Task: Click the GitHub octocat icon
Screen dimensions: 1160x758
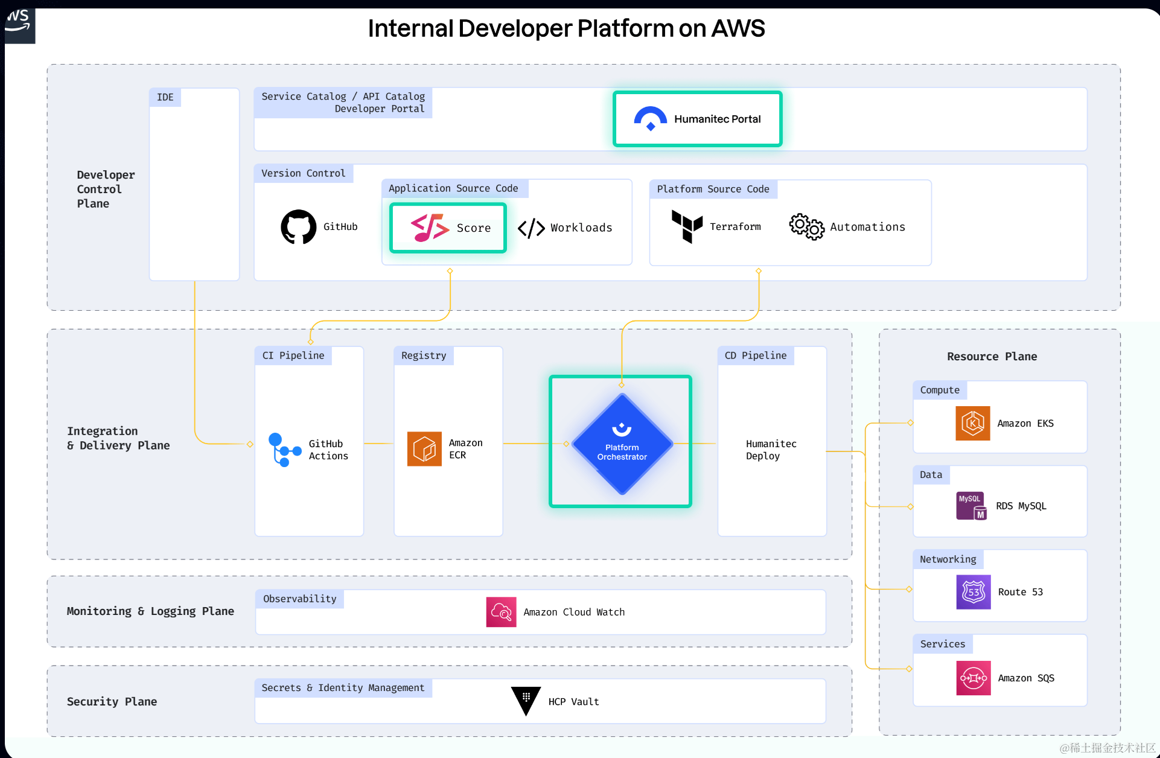Action: click(298, 227)
